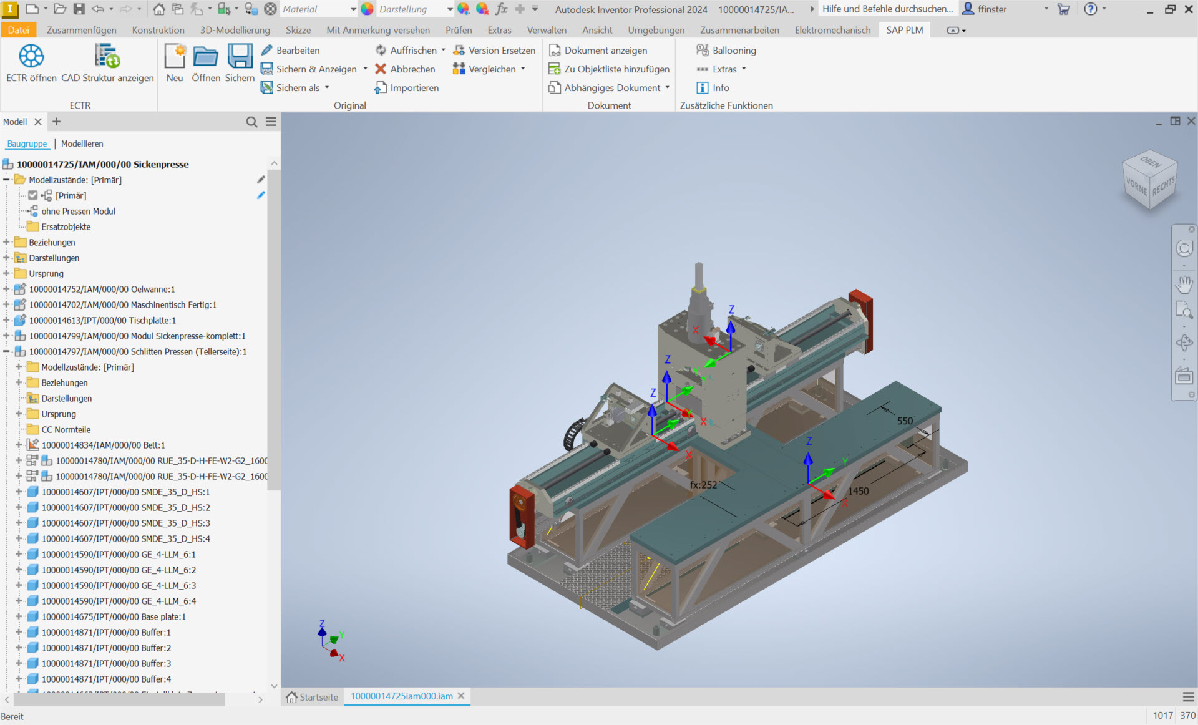1198x725 pixels.
Task: Switch to the Modellieren browser view
Action: click(82, 144)
